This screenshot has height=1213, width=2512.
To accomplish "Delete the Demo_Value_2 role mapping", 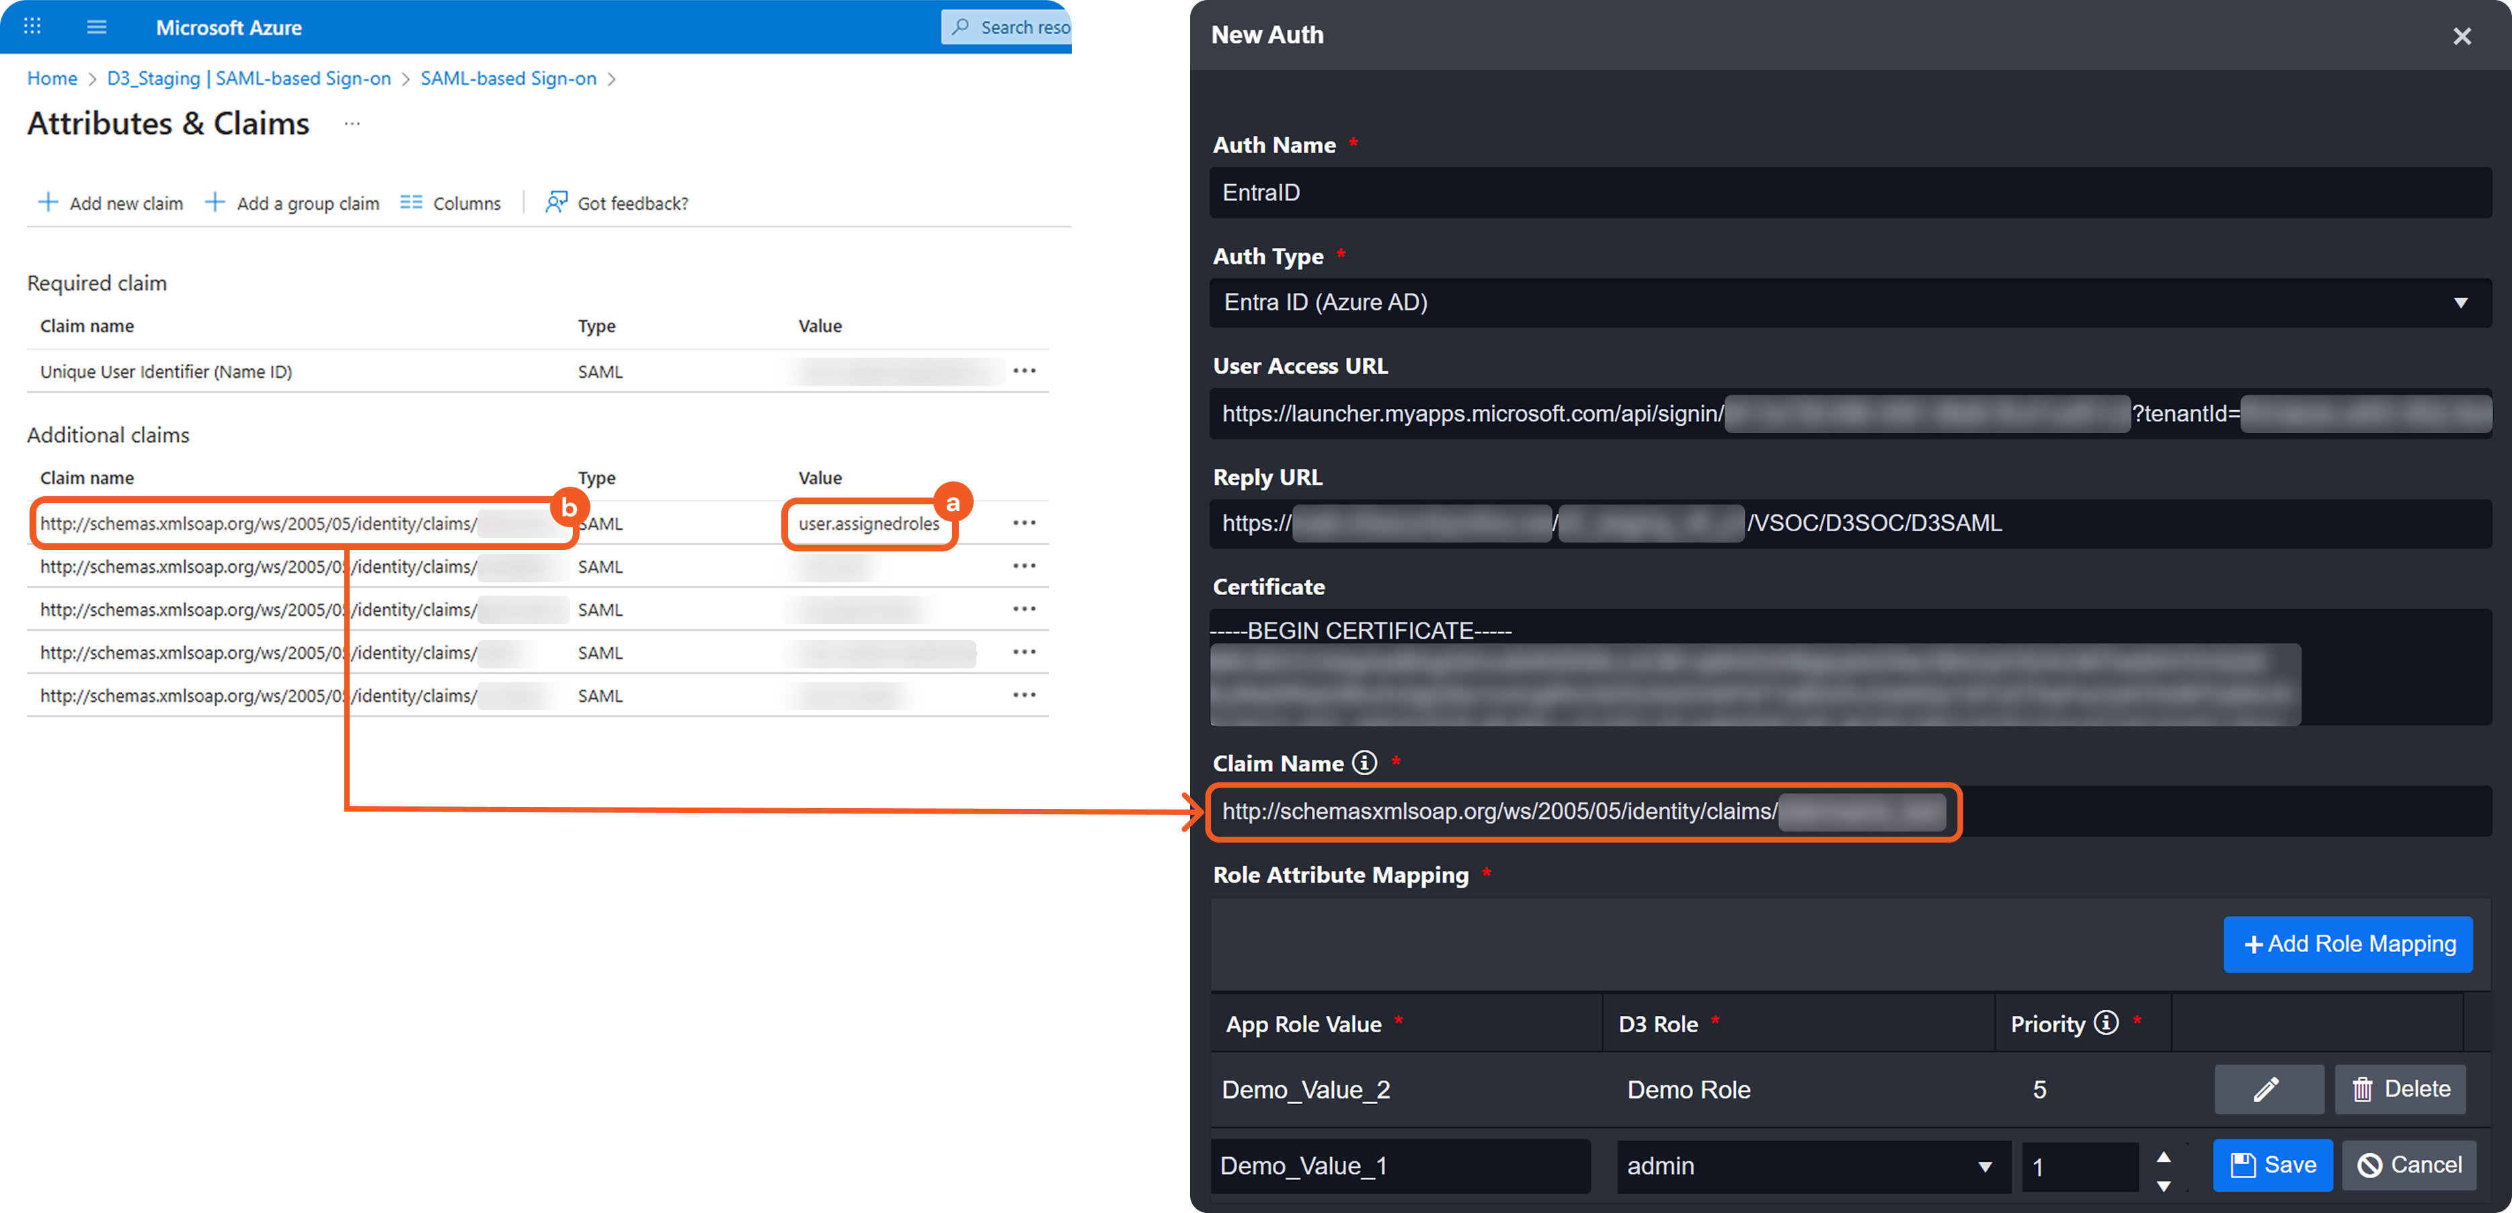I will click(2400, 1089).
